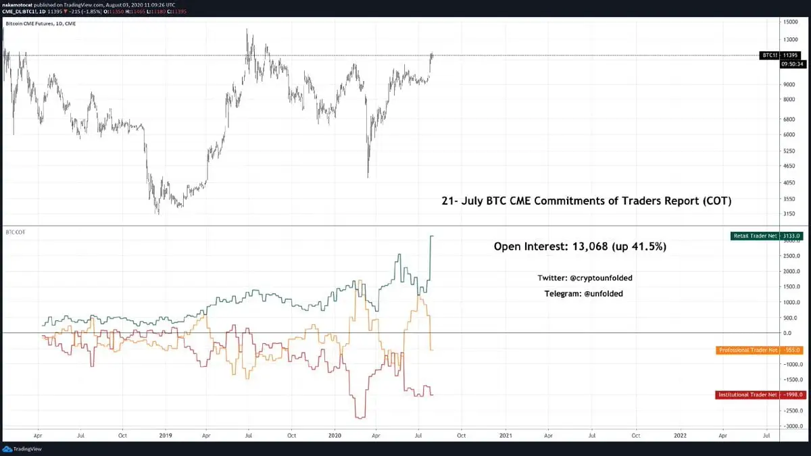Click the BTC1! current price tag 11395

pyautogui.click(x=792, y=55)
